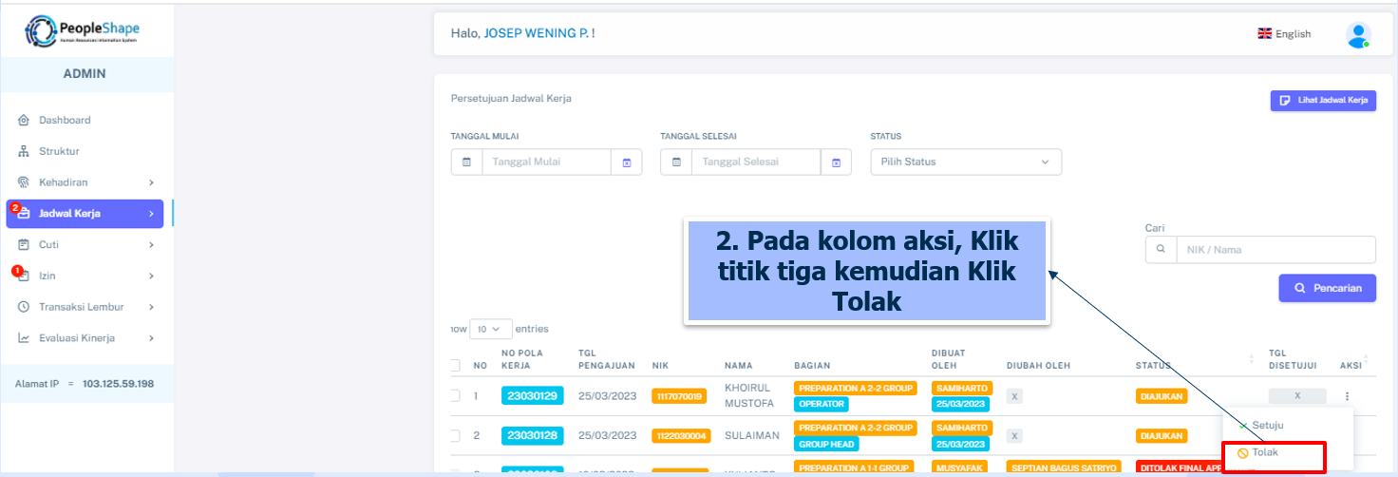Viewport: 1398px width, 477px height.
Task: Check the checkbox for row 1
Action: (454, 396)
